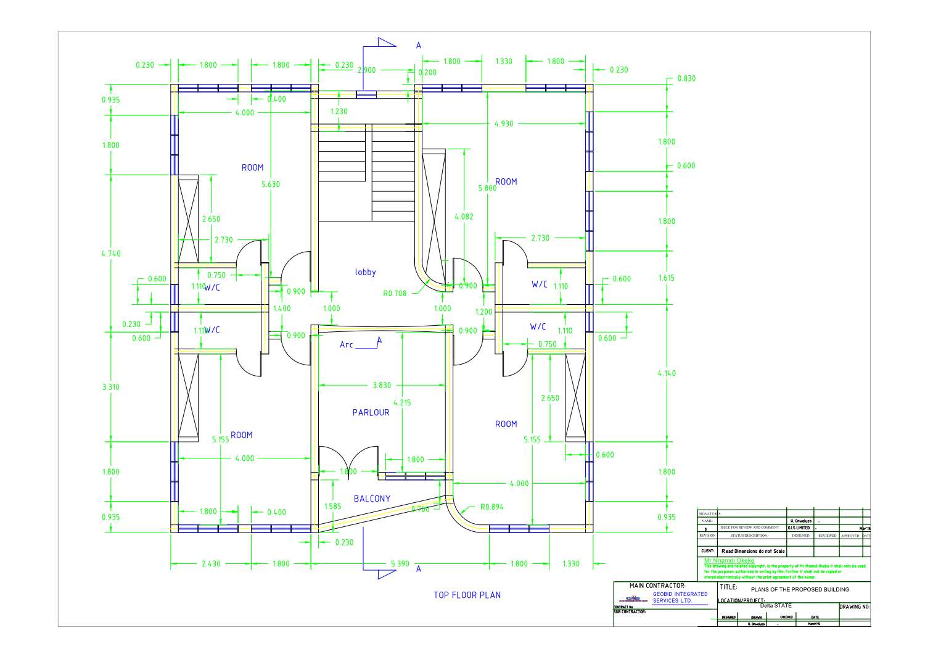Select the PARLOUR room label

(x=370, y=412)
